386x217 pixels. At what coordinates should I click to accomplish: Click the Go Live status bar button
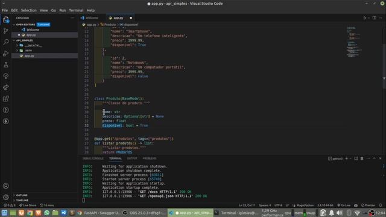point(344,205)
